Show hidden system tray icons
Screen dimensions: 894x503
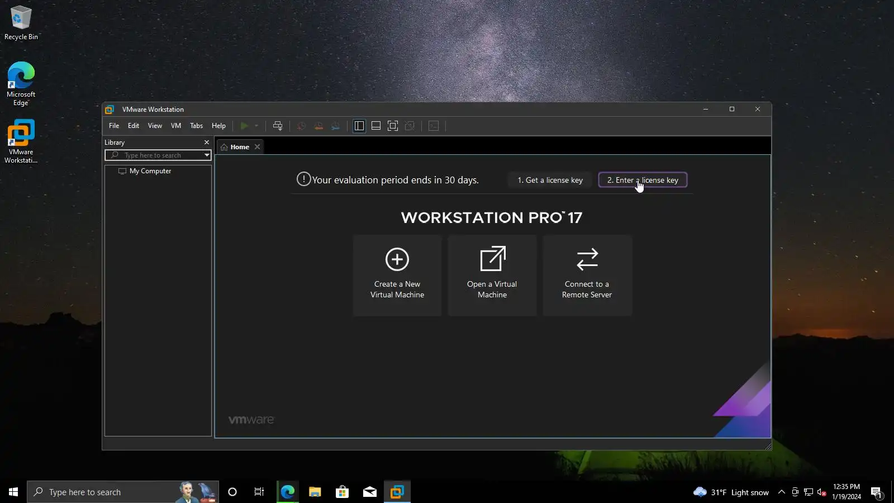pyautogui.click(x=782, y=492)
